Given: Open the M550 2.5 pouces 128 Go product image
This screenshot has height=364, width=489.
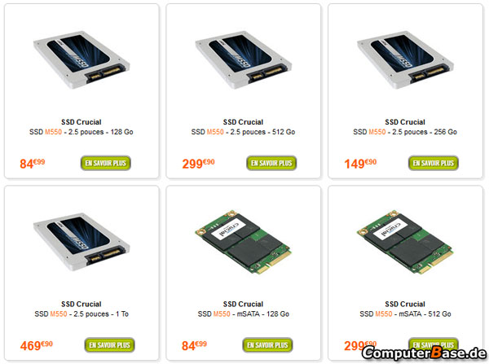Looking at the screenshot, I should click(x=81, y=59).
